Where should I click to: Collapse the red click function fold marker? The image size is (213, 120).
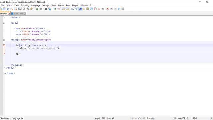(4, 45)
